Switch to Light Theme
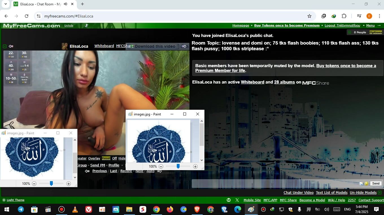The image size is (384, 215). tap(15, 200)
